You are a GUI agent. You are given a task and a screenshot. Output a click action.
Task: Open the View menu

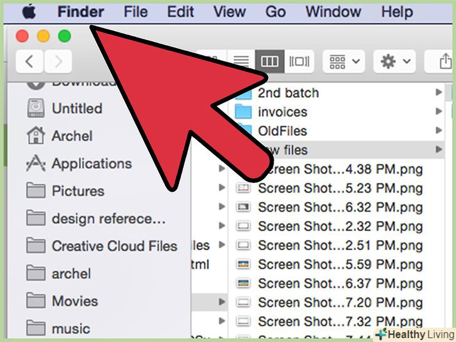[x=229, y=13]
